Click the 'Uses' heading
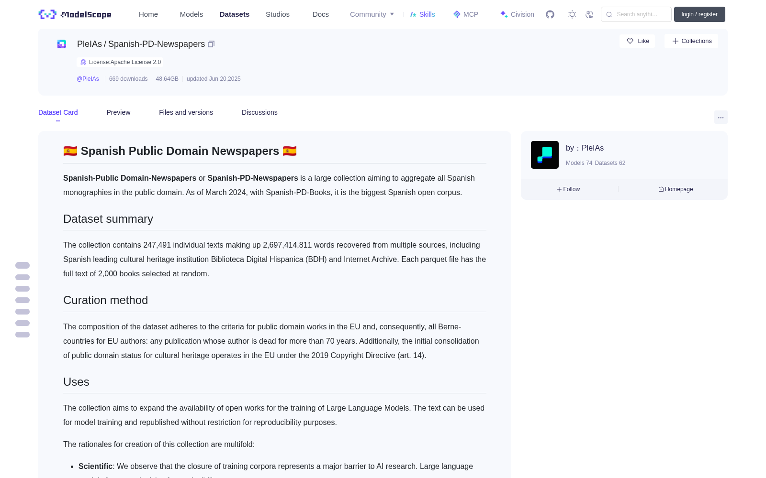The height and width of the screenshot is (478, 766). [x=76, y=382]
